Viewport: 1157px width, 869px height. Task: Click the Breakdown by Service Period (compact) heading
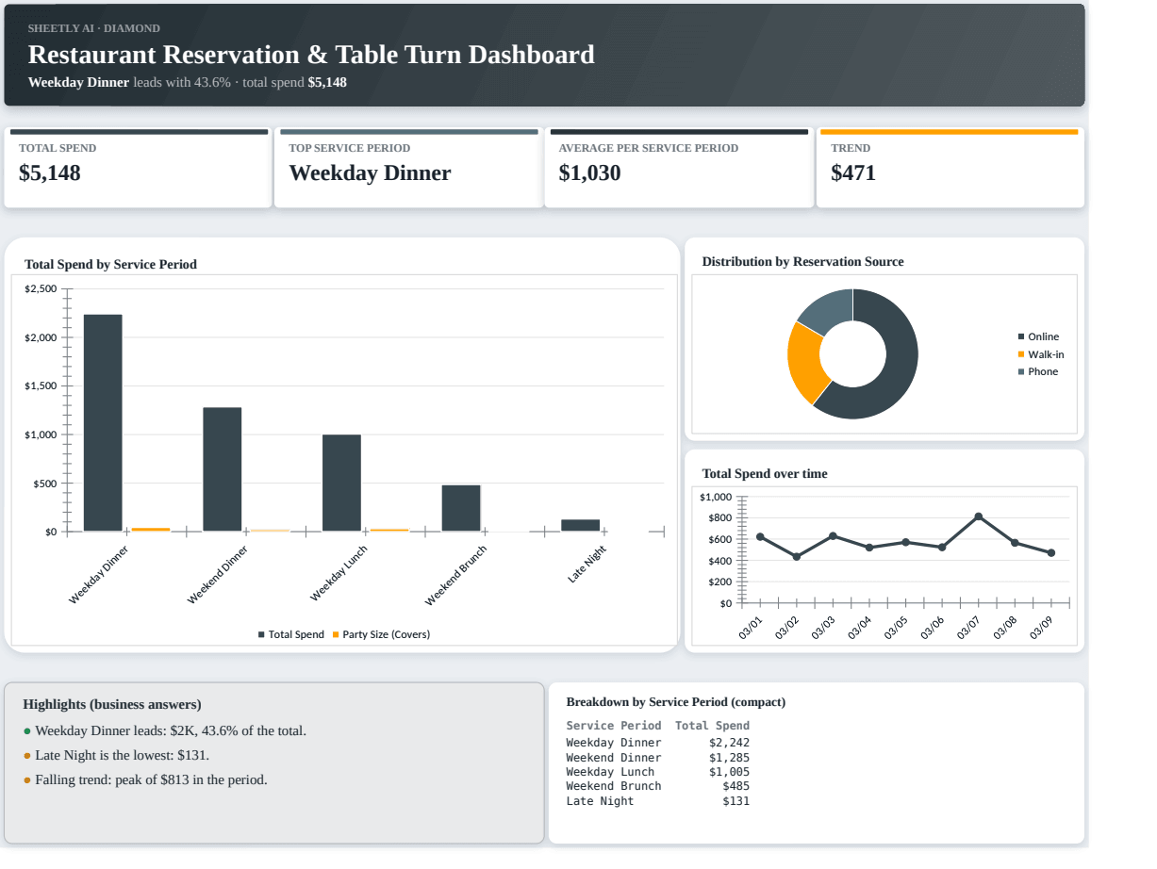676,702
